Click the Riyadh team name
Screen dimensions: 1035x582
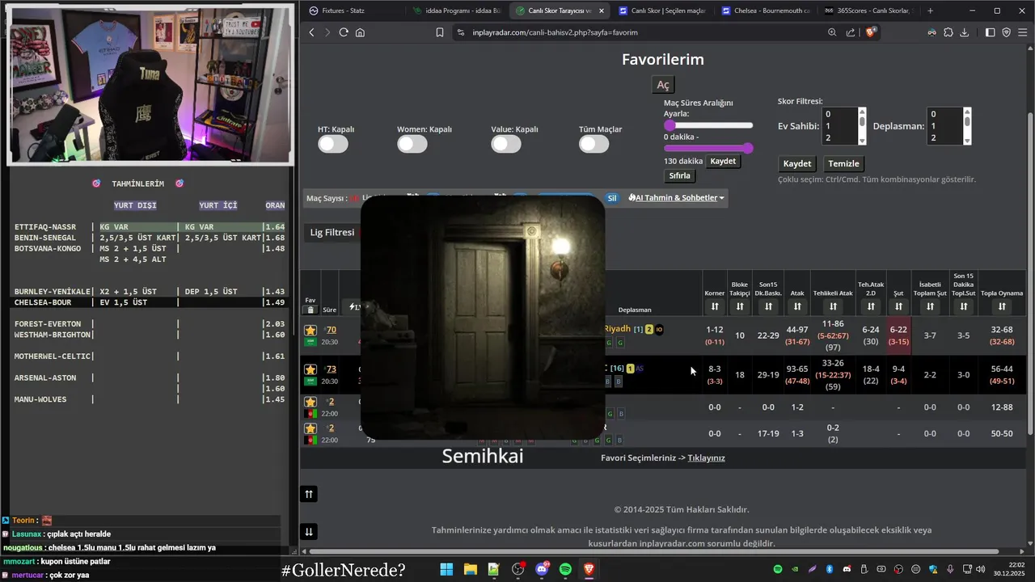tap(618, 329)
